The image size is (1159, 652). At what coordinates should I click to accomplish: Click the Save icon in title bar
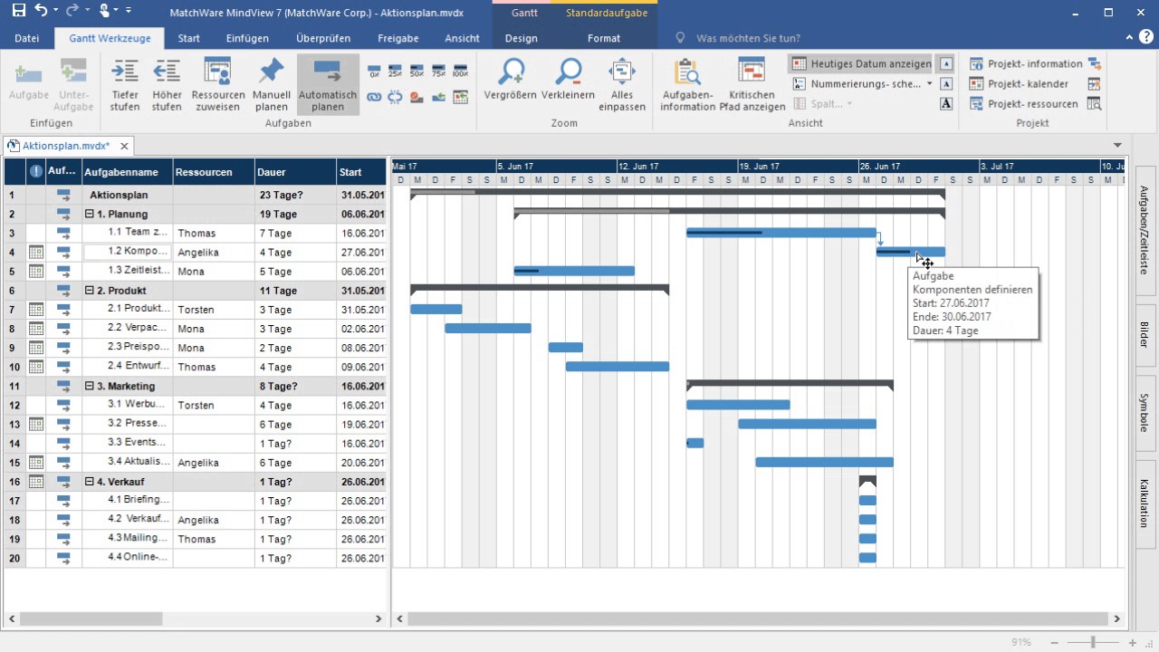19,12
